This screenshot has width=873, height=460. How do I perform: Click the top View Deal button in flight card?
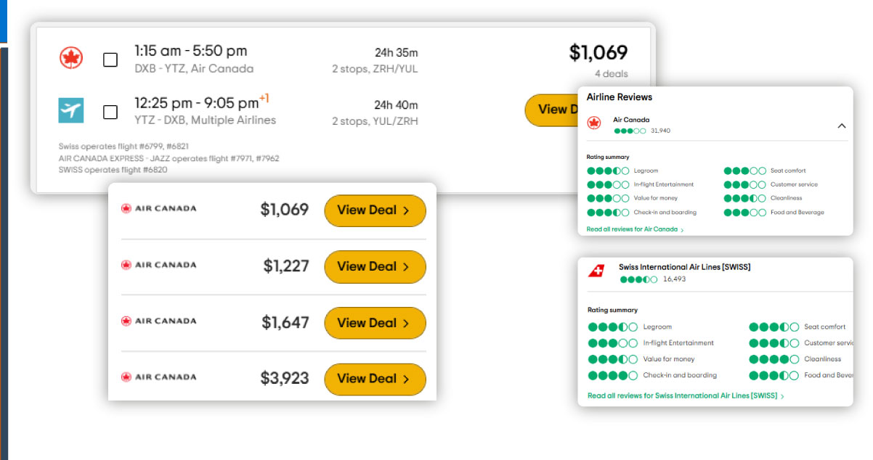[555, 110]
